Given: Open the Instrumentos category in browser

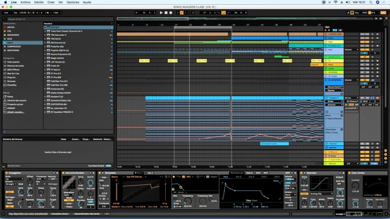Looking at the screenshot, I should tap(13, 62).
